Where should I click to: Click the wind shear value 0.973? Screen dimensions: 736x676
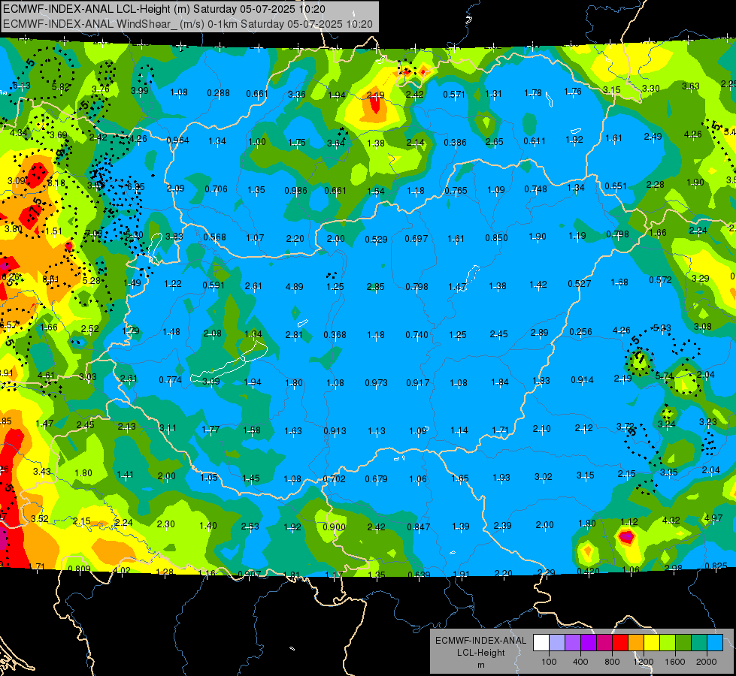pyautogui.click(x=377, y=383)
